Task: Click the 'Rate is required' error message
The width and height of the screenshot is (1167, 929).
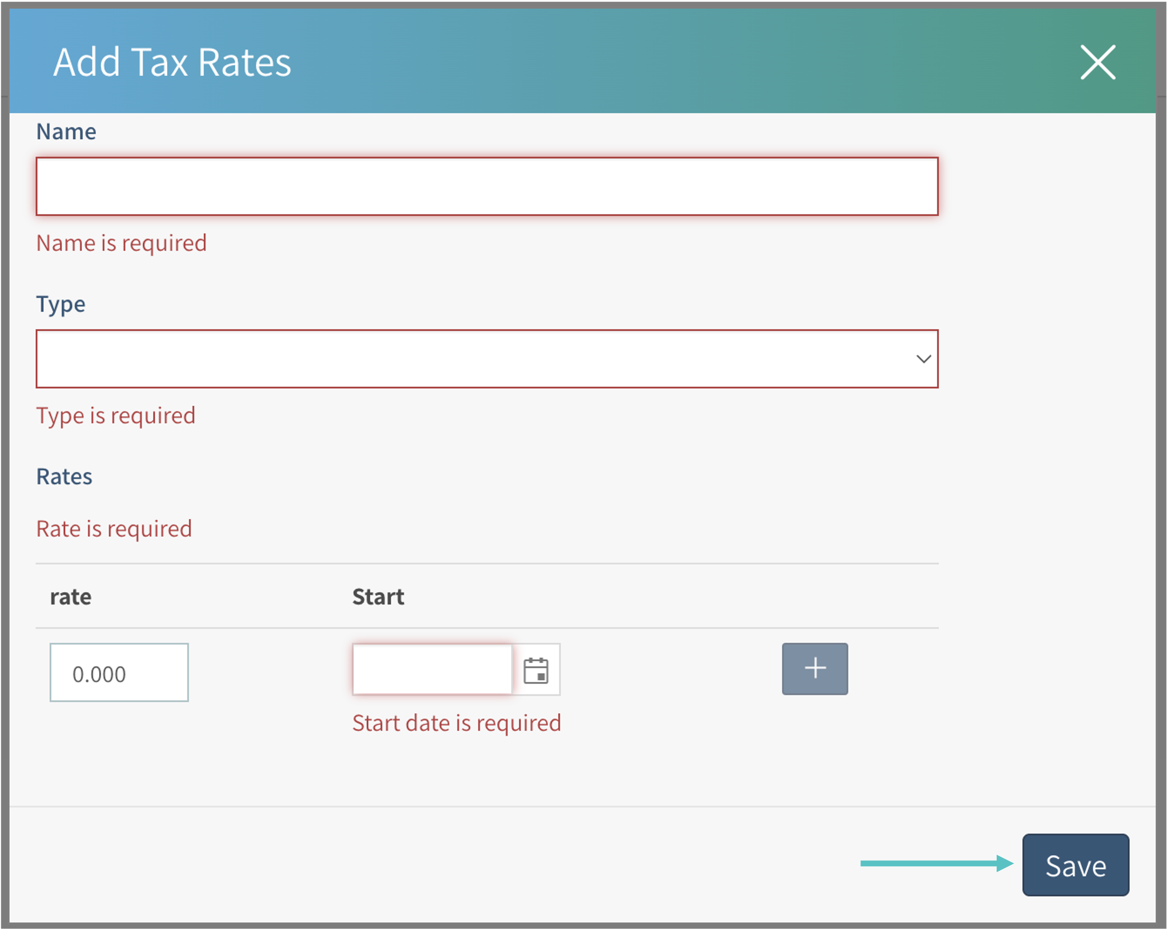Action: point(114,529)
